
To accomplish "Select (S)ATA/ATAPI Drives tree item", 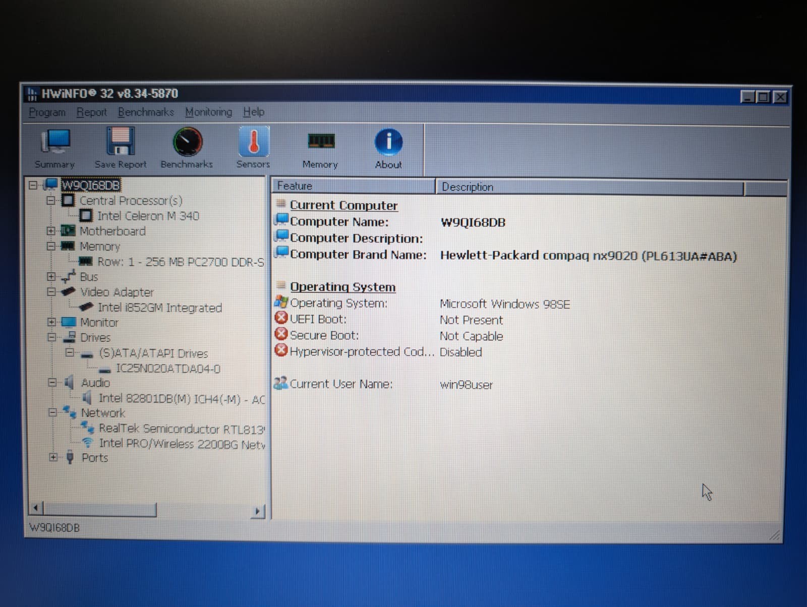I will [153, 353].
